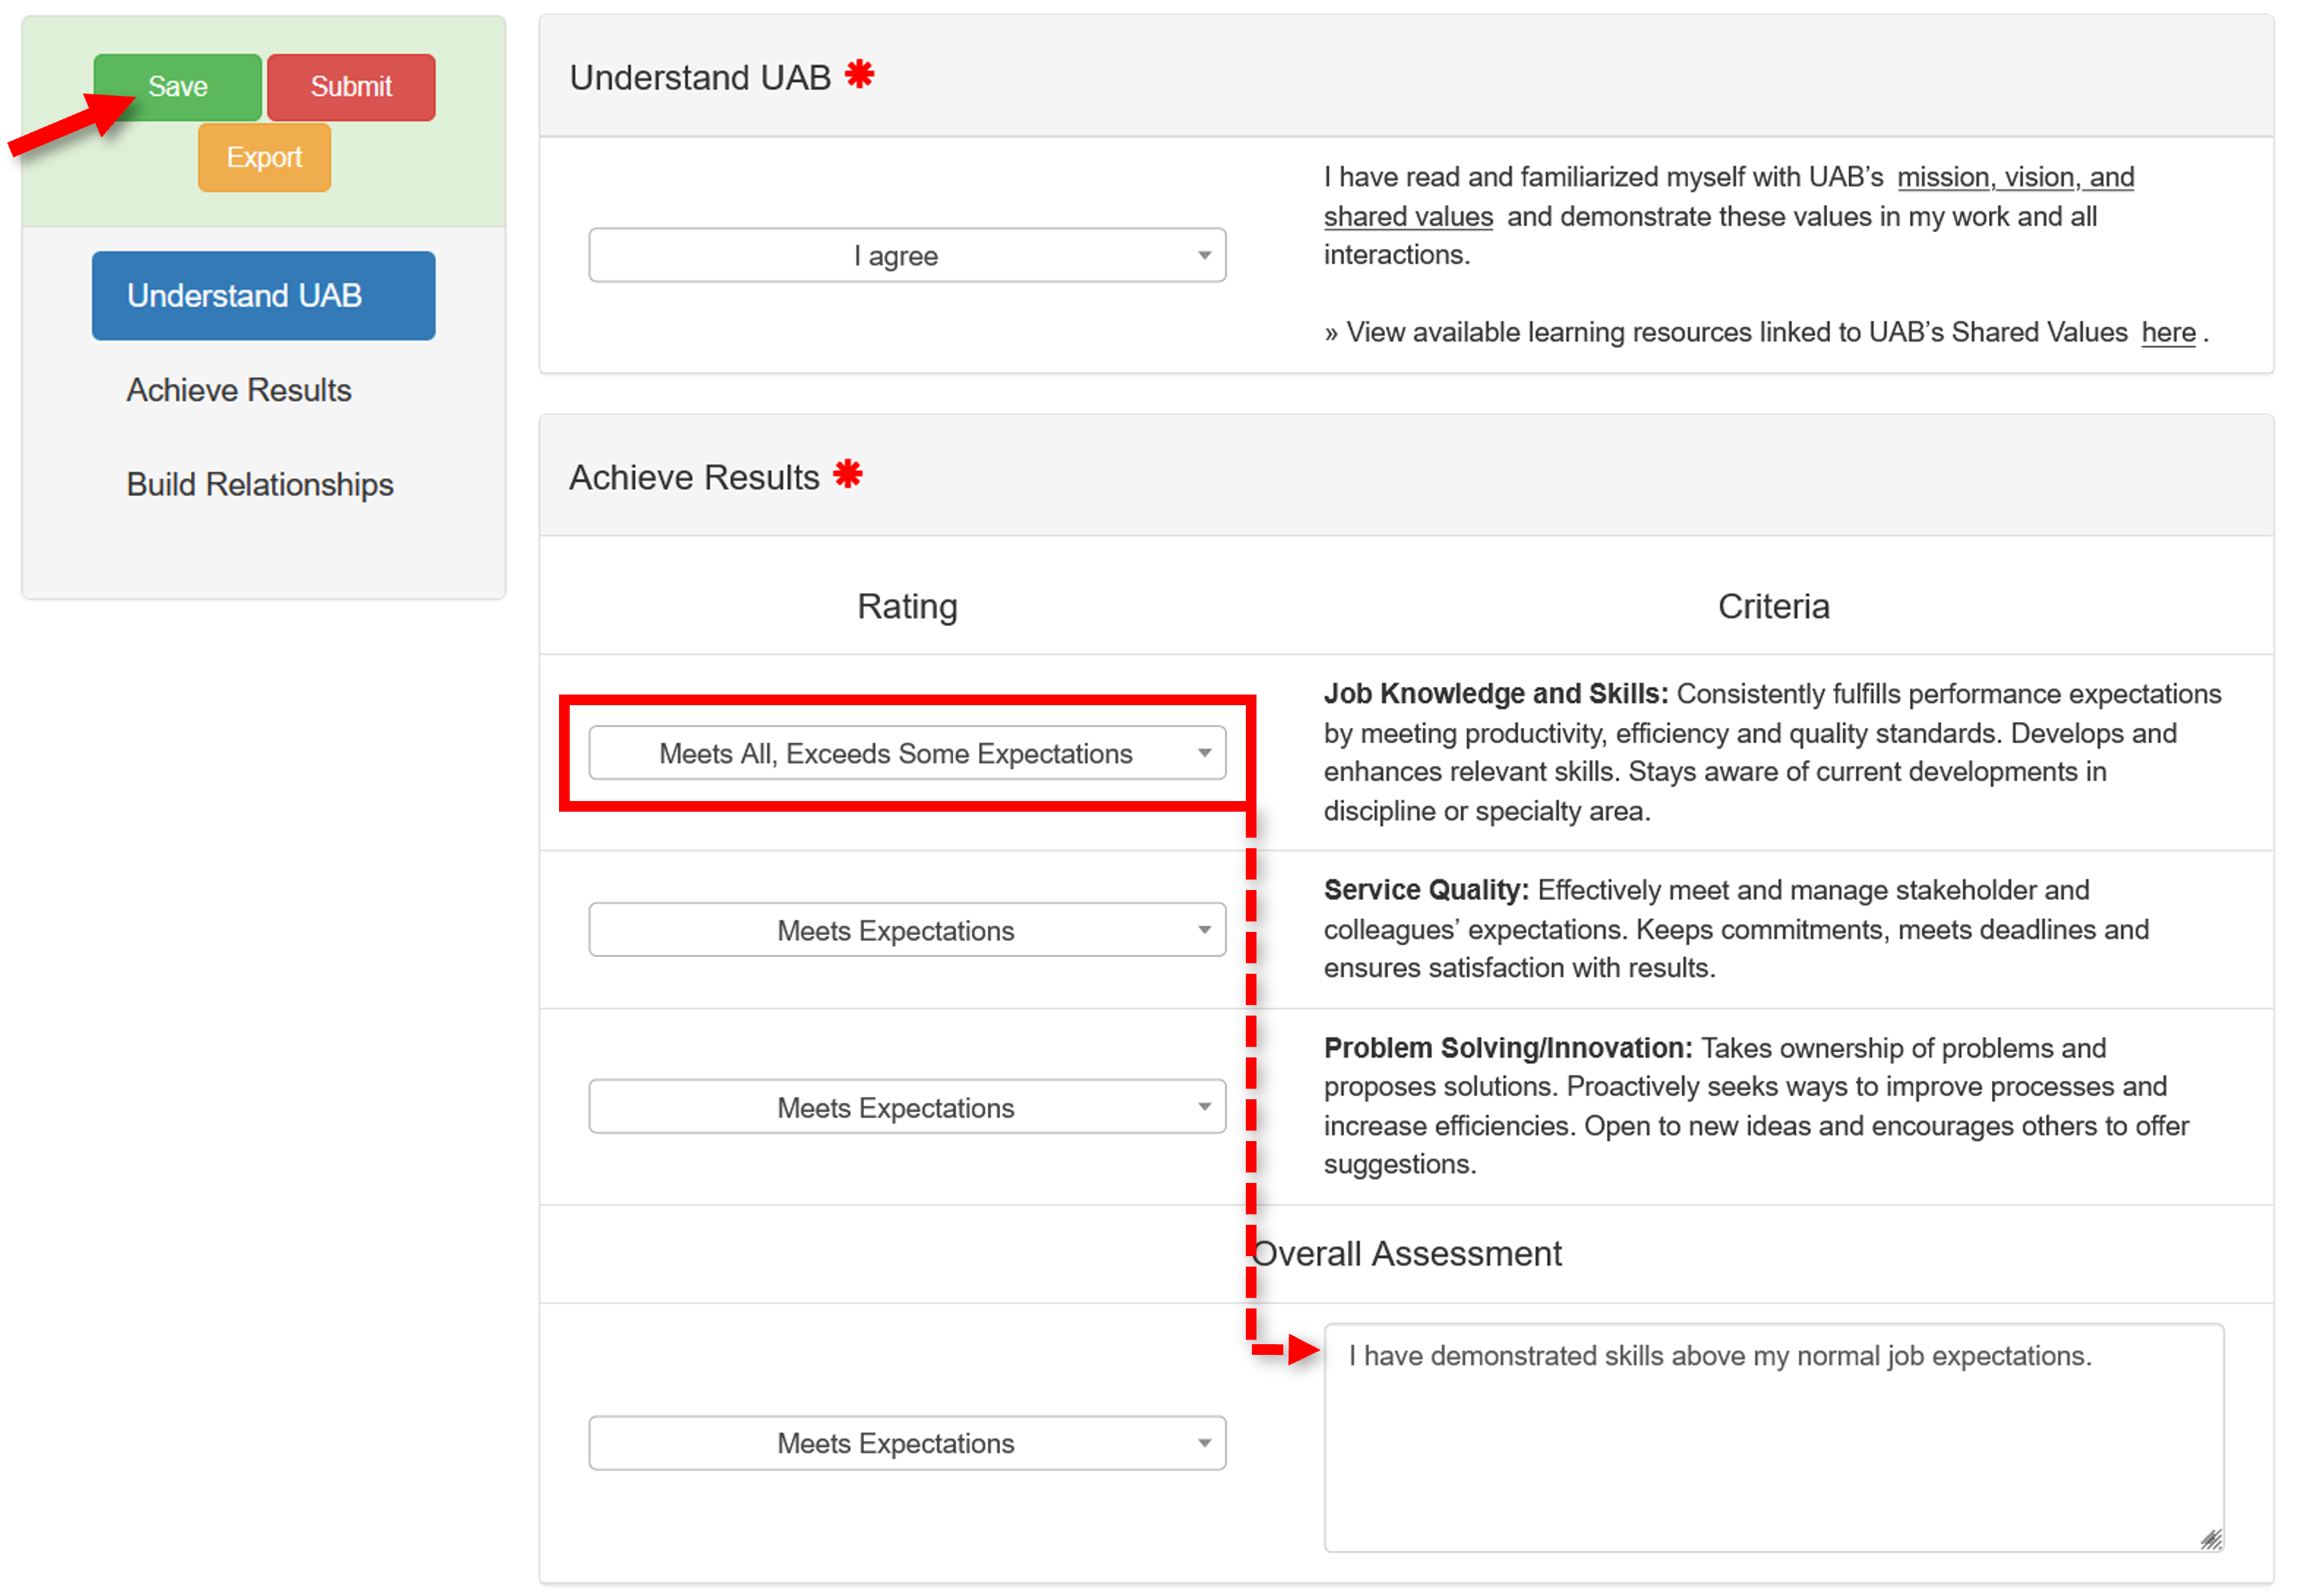2297x1596 pixels.
Task: Open the 'I agree' dropdown
Action: pyautogui.click(x=906, y=255)
